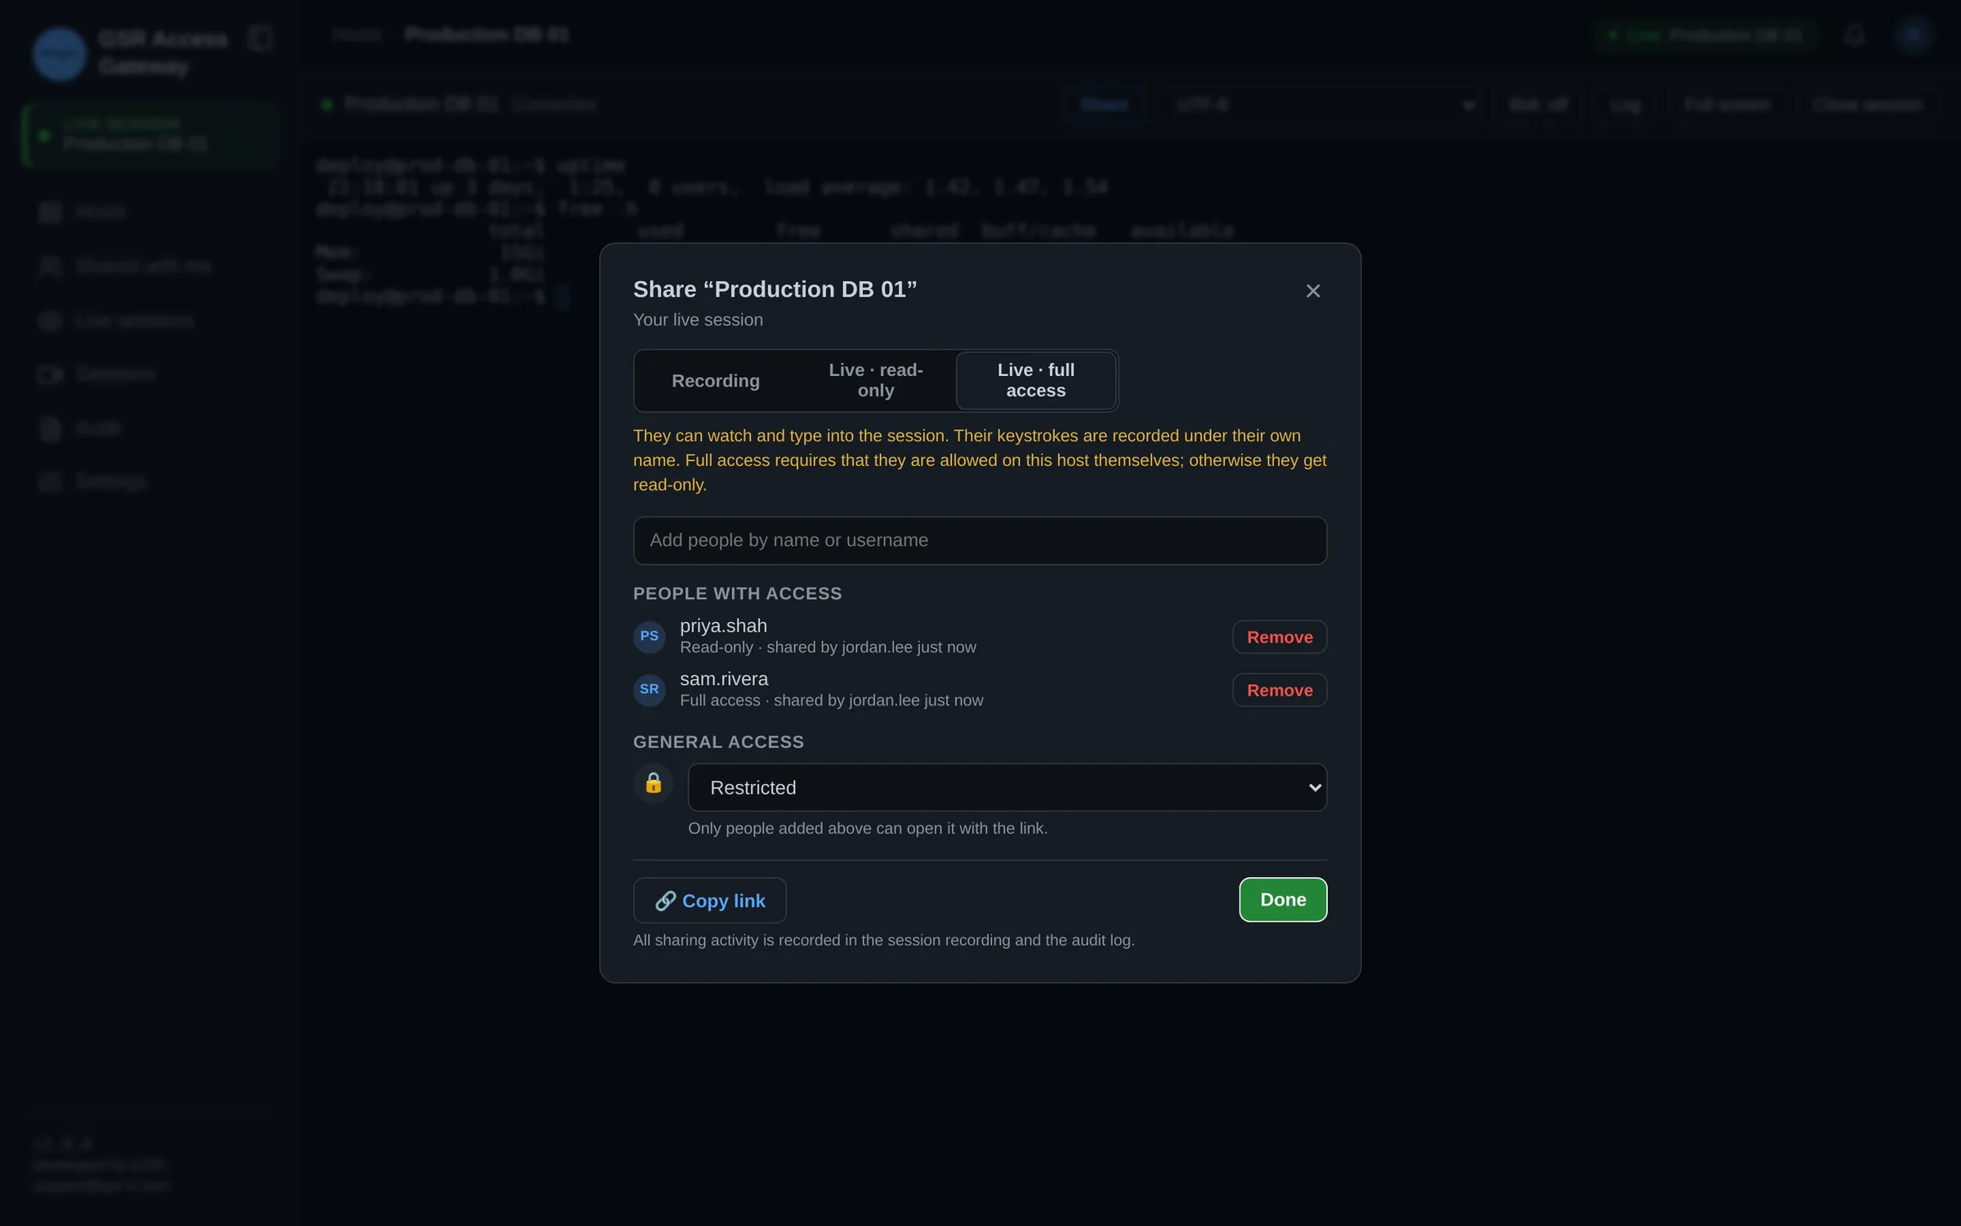This screenshot has height=1226, width=1961.
Task: Click the 'All sharing activity is recorded' note
Action: [883, 941]
